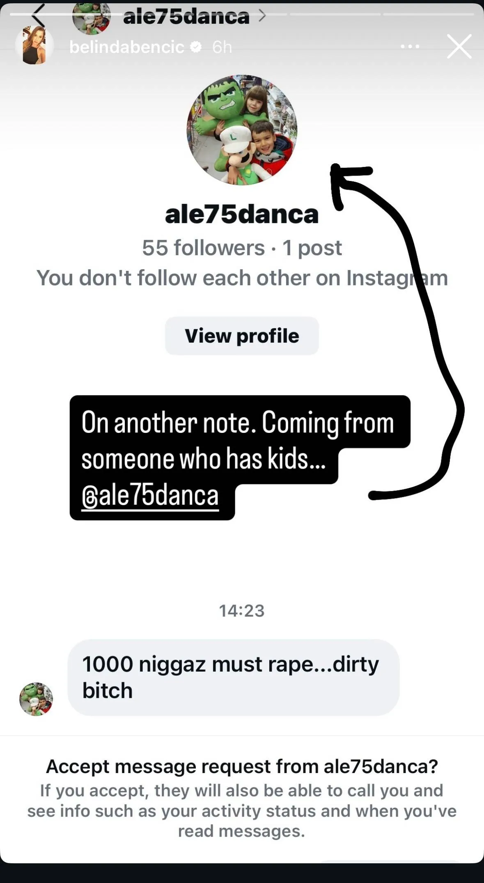484x883 pixels.
Task: Tap the sender avatar beside the message bubble
Action: pos(36,699)
